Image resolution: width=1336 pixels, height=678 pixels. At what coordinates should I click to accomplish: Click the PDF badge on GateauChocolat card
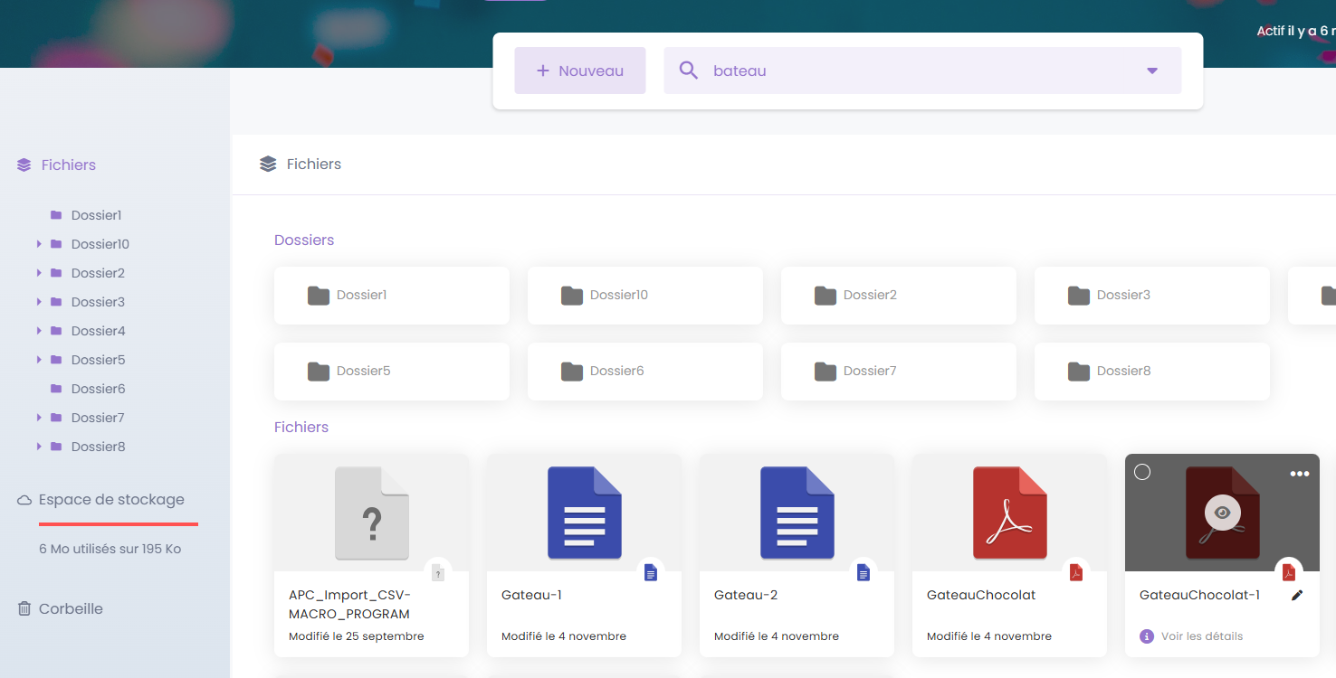coord(1075,572)
